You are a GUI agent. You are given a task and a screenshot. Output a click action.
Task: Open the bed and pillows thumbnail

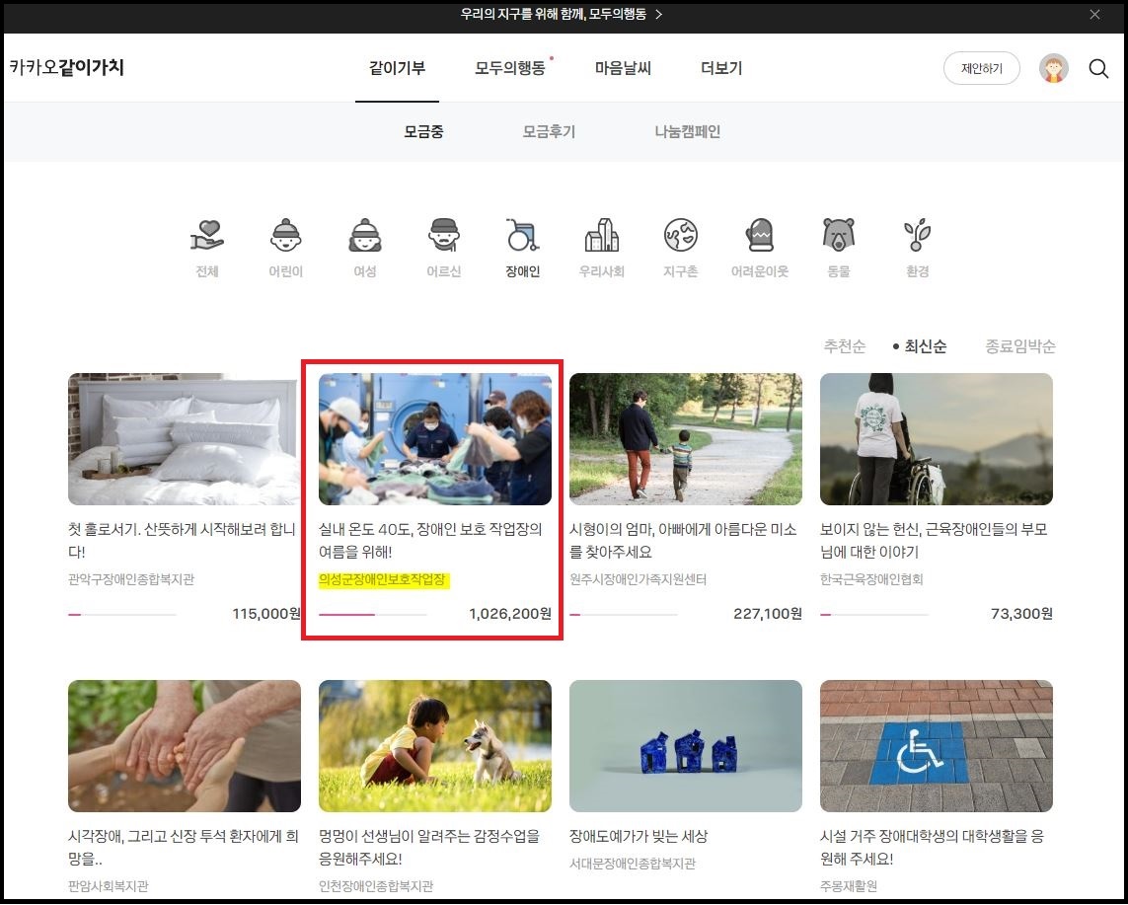(185, 439)
